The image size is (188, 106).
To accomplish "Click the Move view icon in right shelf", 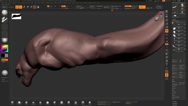I will [167, 54].
